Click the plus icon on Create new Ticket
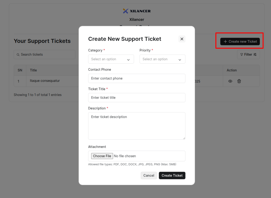Screen dimensions: 271x198 click(x=225, y=42)
